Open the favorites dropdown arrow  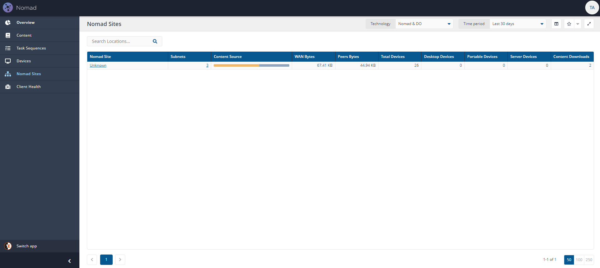(x=578, y=24)
